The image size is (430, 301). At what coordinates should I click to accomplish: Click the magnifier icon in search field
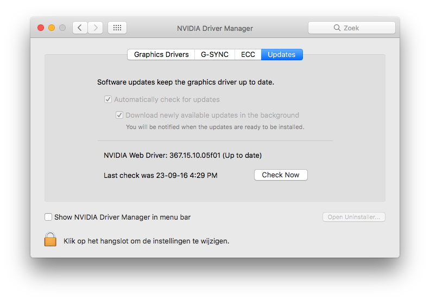337,28
